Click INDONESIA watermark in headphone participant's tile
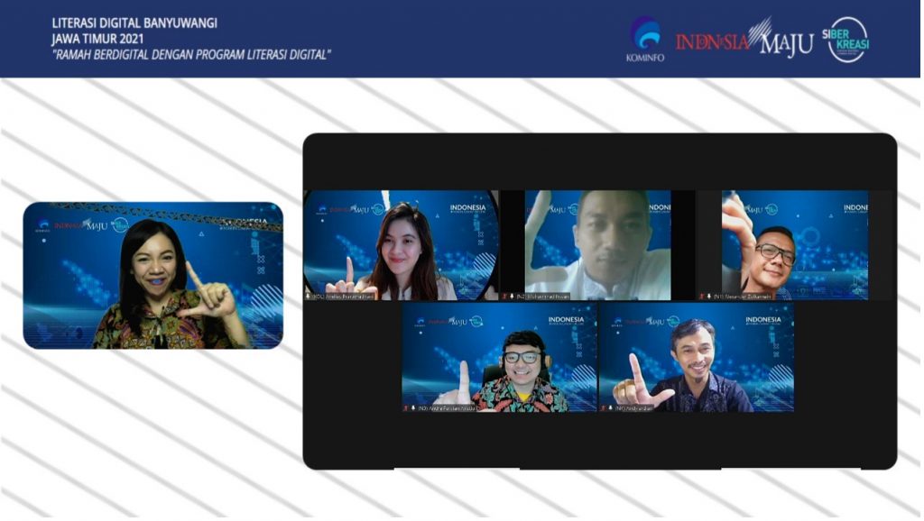The height and width of the screenshot is (521, 924). pos(566,320)
